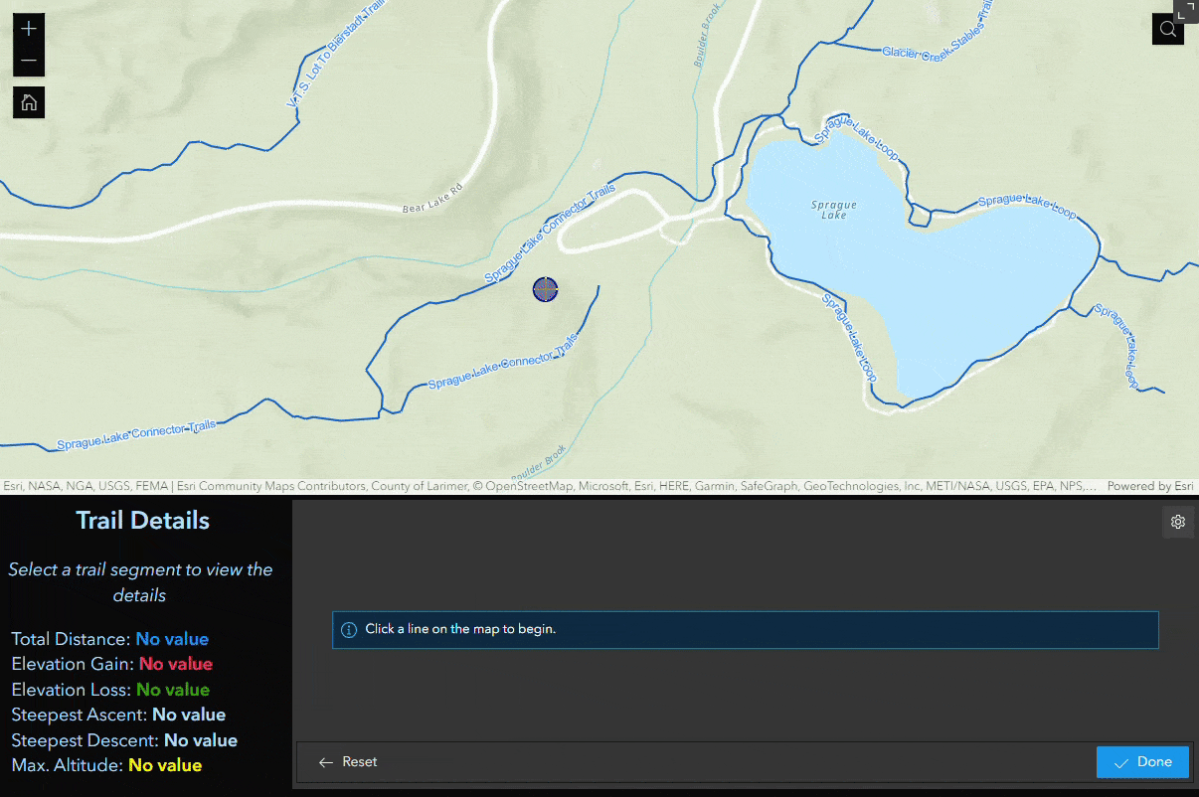Select the home default extent icon
This screenshot has height=797, width=1199.
coord(28,101)
